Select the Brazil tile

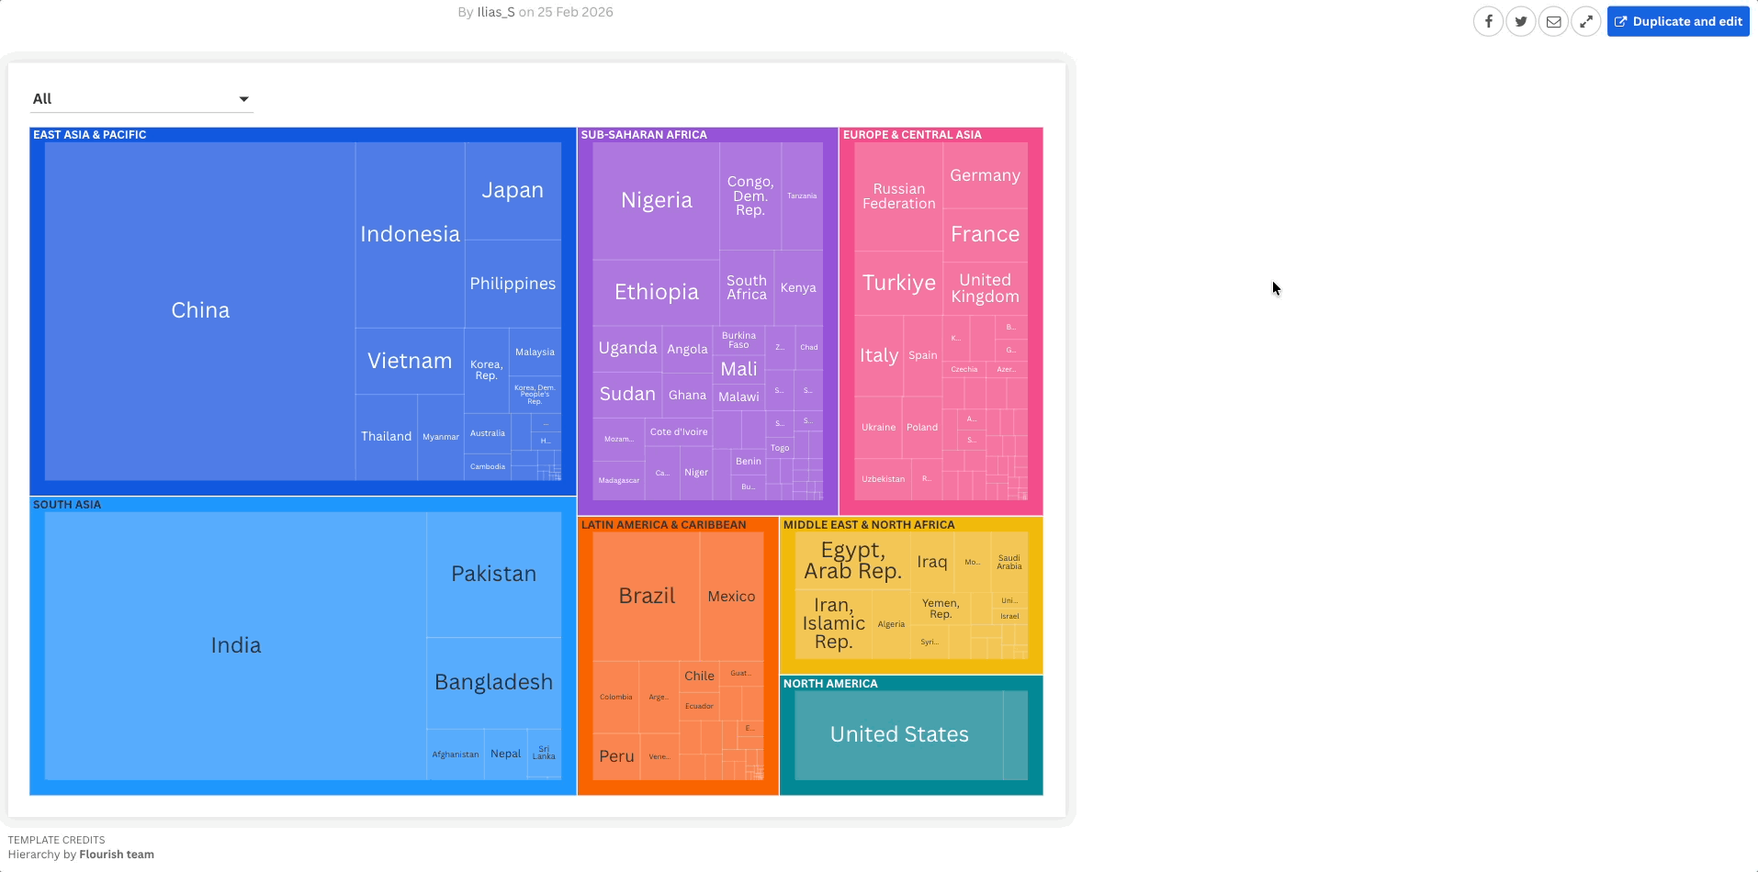647,596
